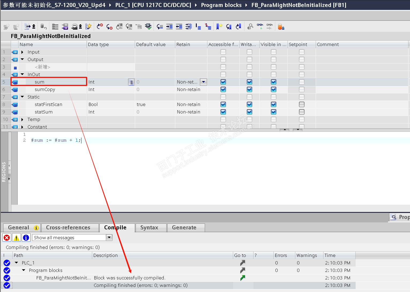Click the Default value 'true' cell of statFirstScan
This screenshot has width=410, height=292.
tap(155, 104)
